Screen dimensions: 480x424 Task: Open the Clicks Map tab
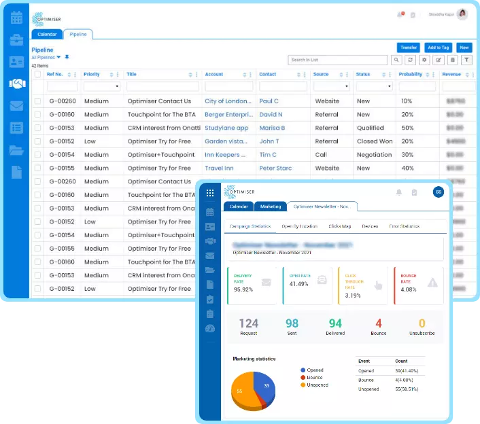(339, 226)
